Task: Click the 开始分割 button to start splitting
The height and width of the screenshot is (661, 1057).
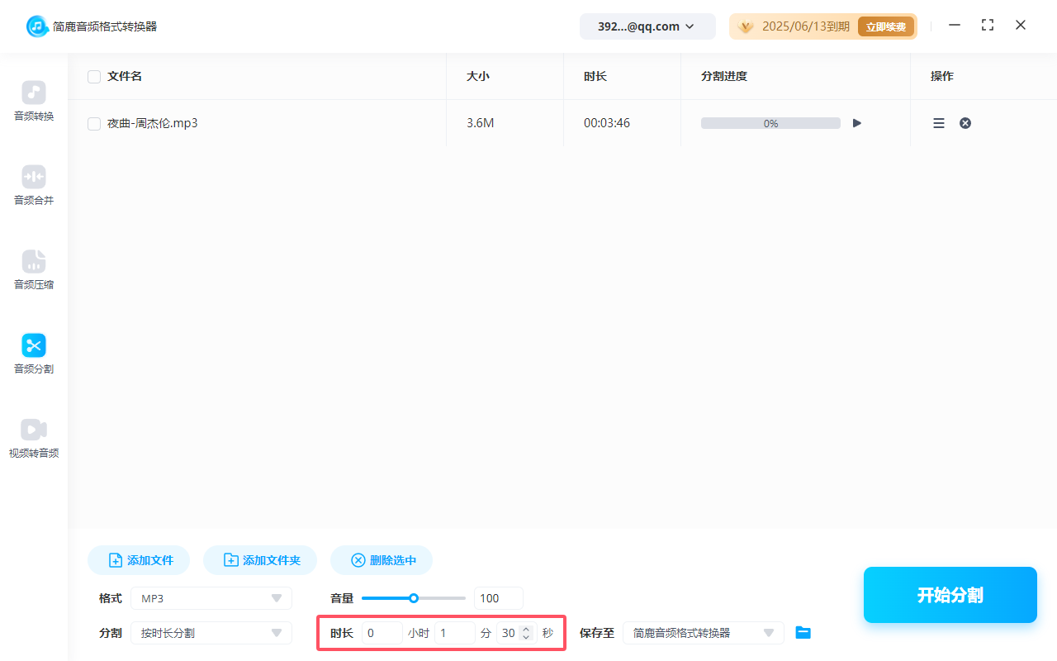Action: point(950,594)
